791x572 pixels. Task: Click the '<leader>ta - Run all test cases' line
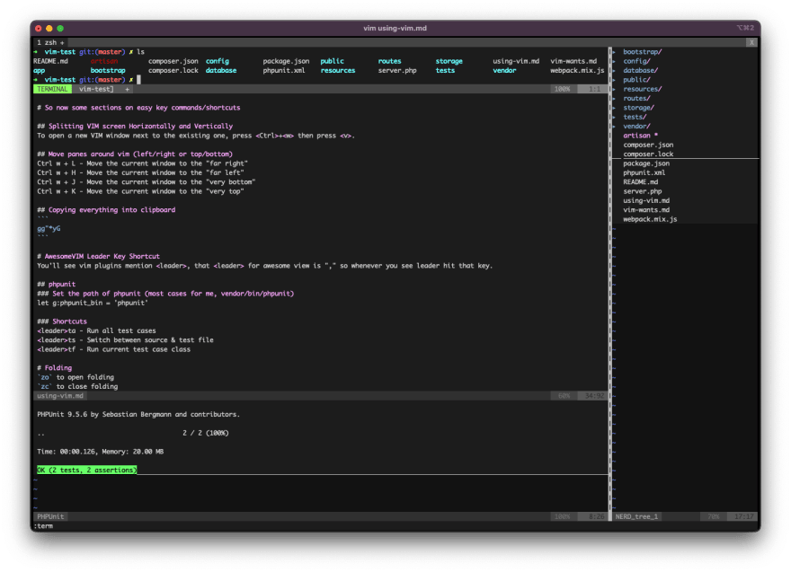coord(96,331)
